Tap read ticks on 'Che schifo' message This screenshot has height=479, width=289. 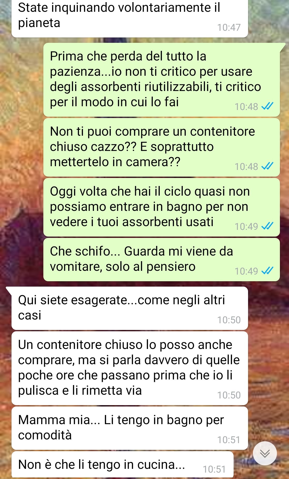267,271
